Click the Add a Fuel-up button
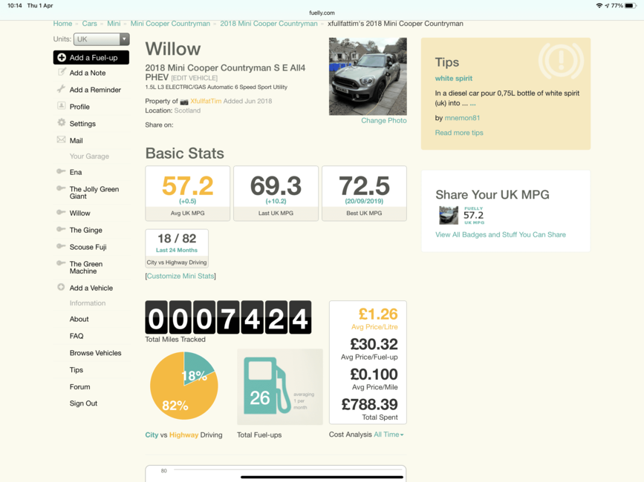644x482 pixels. pyautogui.click(x=91, y=57)
